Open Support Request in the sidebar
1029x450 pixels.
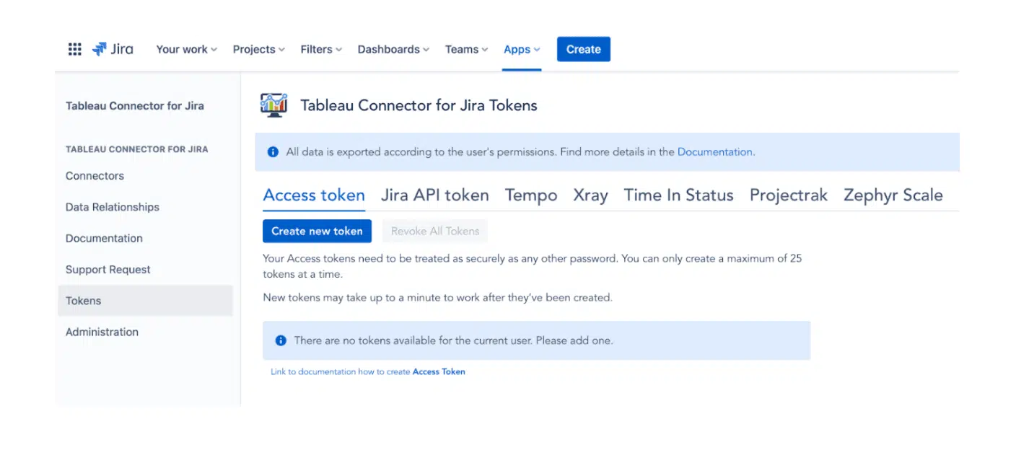coord(145,270)
